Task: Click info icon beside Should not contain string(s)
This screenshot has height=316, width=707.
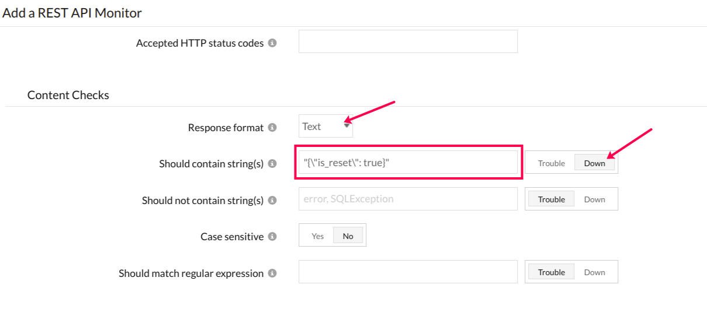Action: pos(272,200)
